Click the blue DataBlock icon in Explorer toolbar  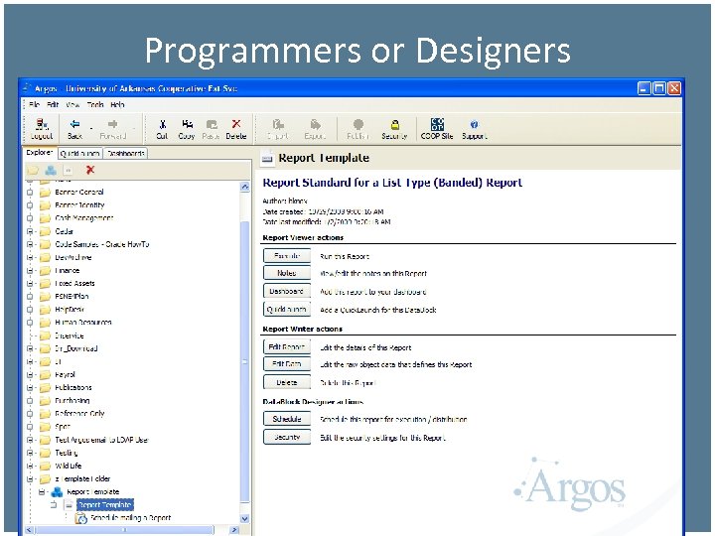(51, 171)
